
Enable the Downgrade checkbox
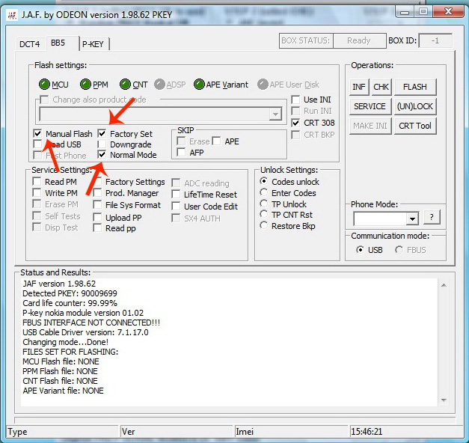102,144
